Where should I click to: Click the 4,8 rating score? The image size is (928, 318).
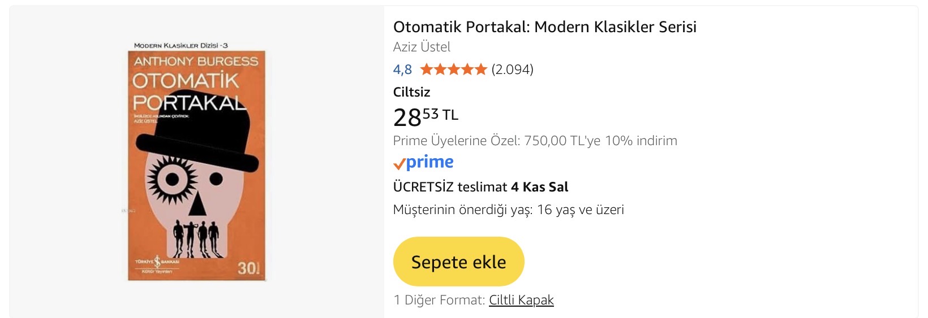pyautogui.click(x=402, y=69)
